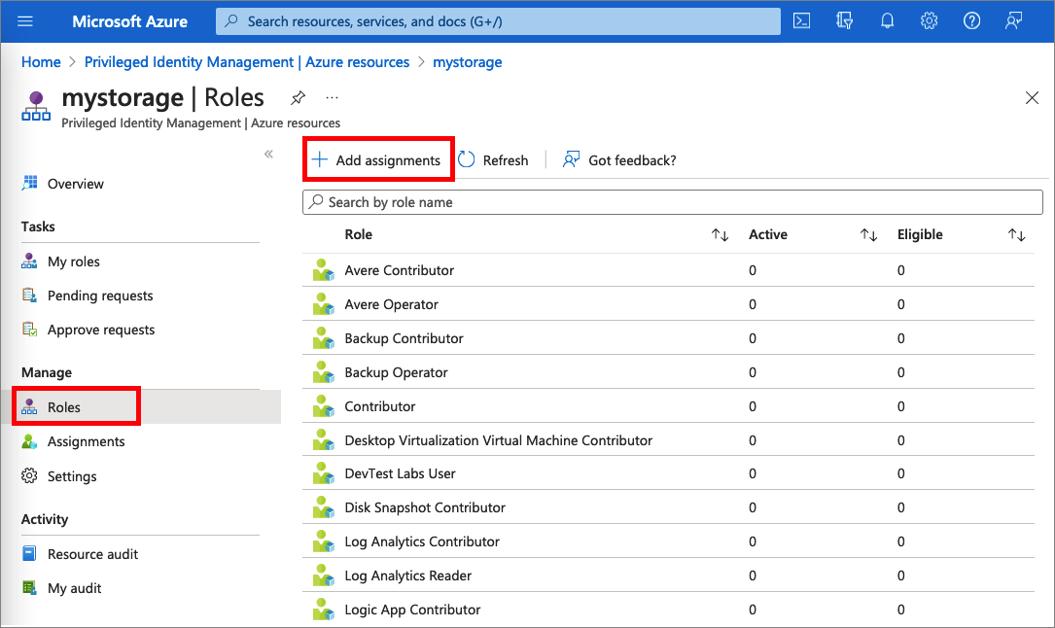The width and height of the screenshot is (1055, 628).
Task: Open the Help question mark menu
Action: pyautogui.click(x=971, y=21)
